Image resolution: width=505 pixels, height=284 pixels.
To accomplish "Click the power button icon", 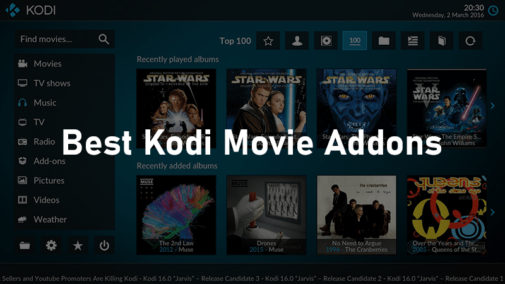I will [x=104, y=246].
